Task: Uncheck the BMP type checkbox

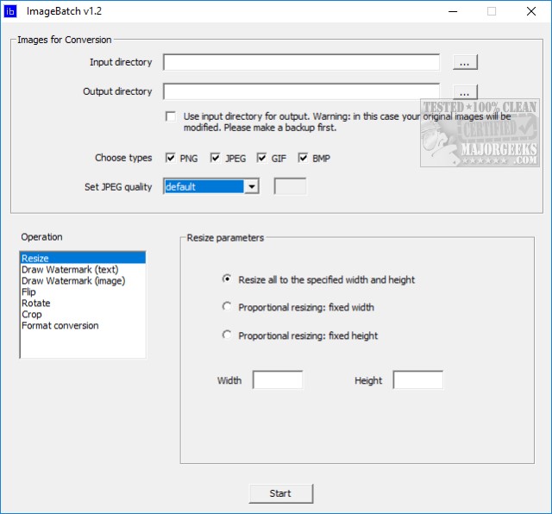Action: tap(303, 158)
